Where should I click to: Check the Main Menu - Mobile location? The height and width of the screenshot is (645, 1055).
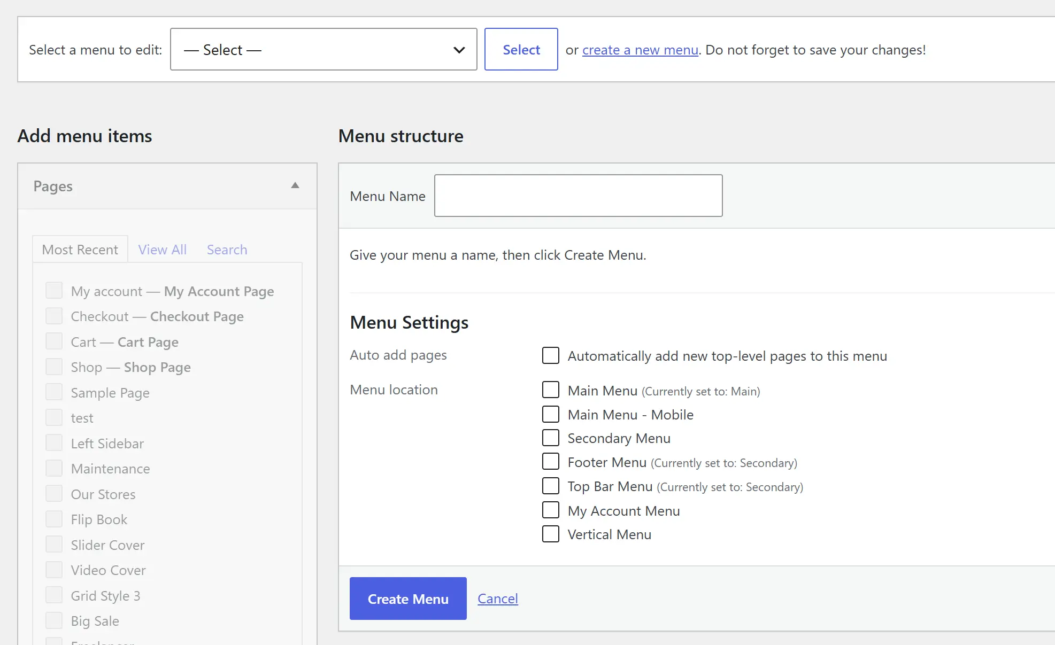[551, 414]
